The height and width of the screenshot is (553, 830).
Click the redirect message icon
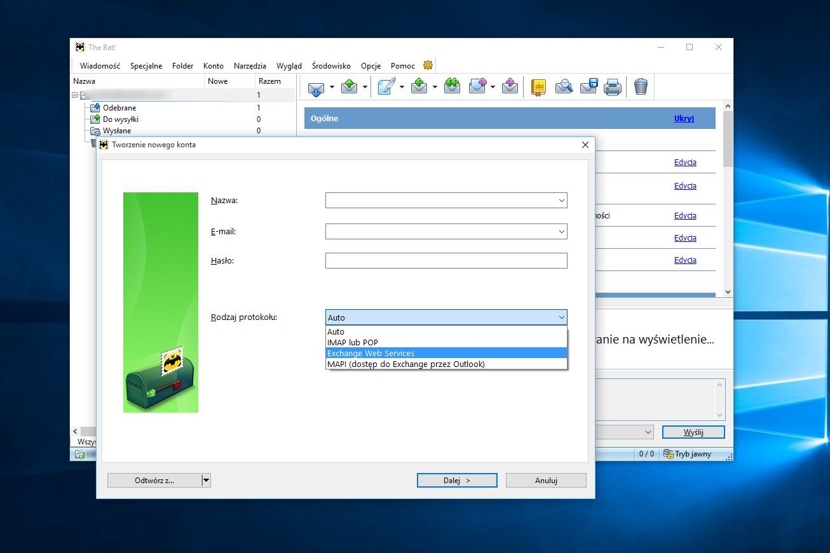tap(510, 87)
